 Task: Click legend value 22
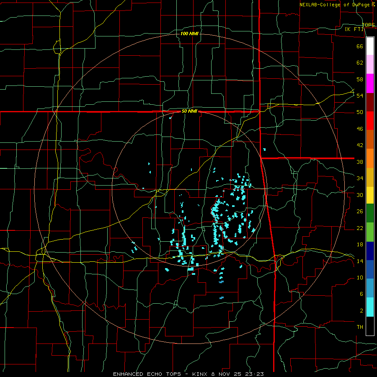coord(360,228)
